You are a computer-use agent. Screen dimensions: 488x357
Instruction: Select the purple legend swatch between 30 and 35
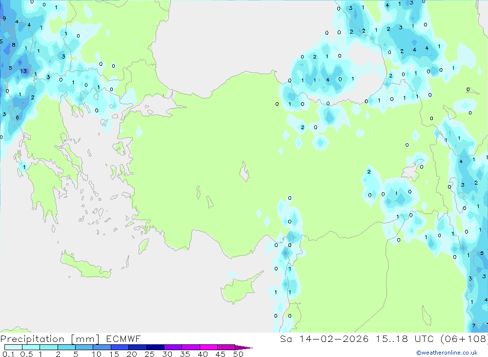[x=173, y=347]
